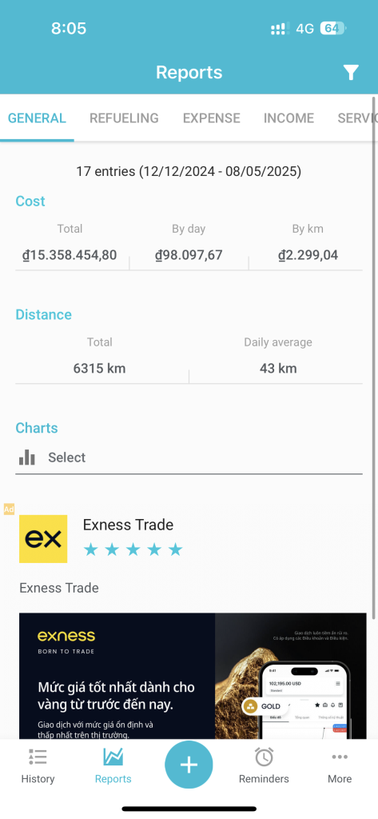Tap the Exness yellow logo icon
The height and width of the screenshot is (819, 378).
click(x=43, y=538)
